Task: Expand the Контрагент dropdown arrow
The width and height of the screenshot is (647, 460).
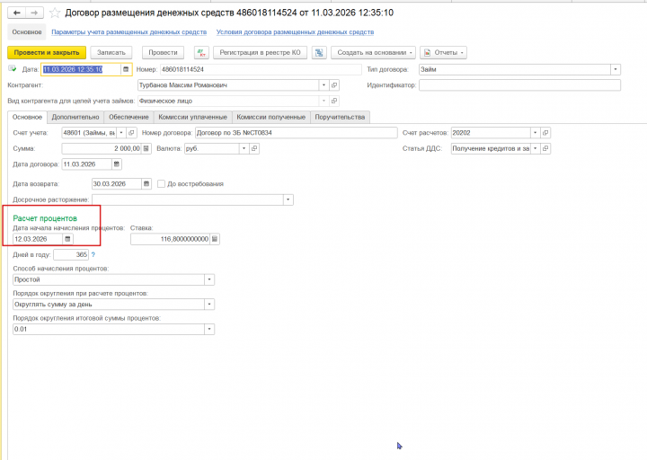Action: click(x=323, y=85)
